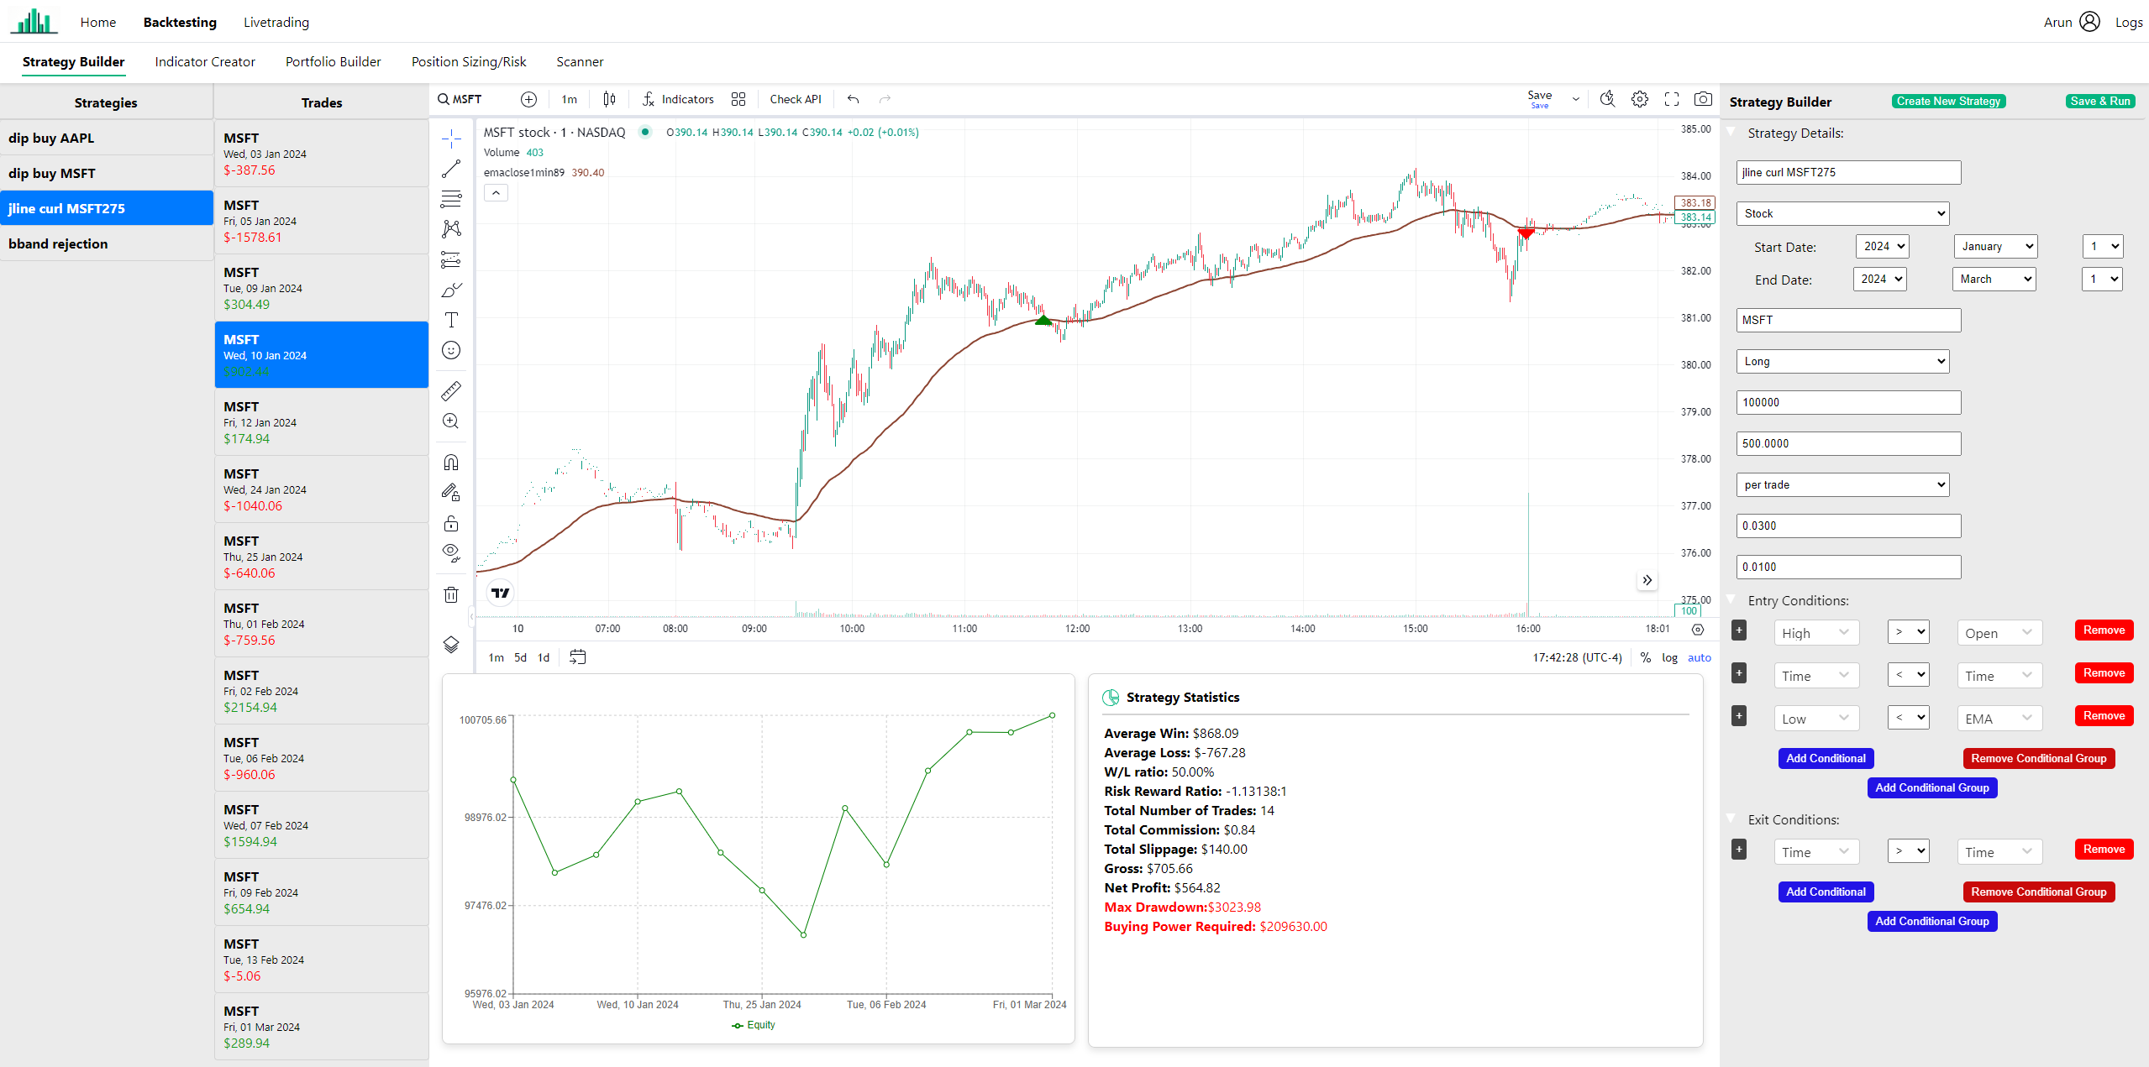
Task: Toggle magnet mode in drawing toolbar
Action: click(x=451, y=463)
